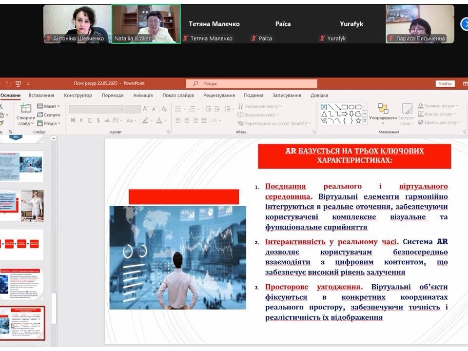Click the clear formatting icon

coord(164,109)
